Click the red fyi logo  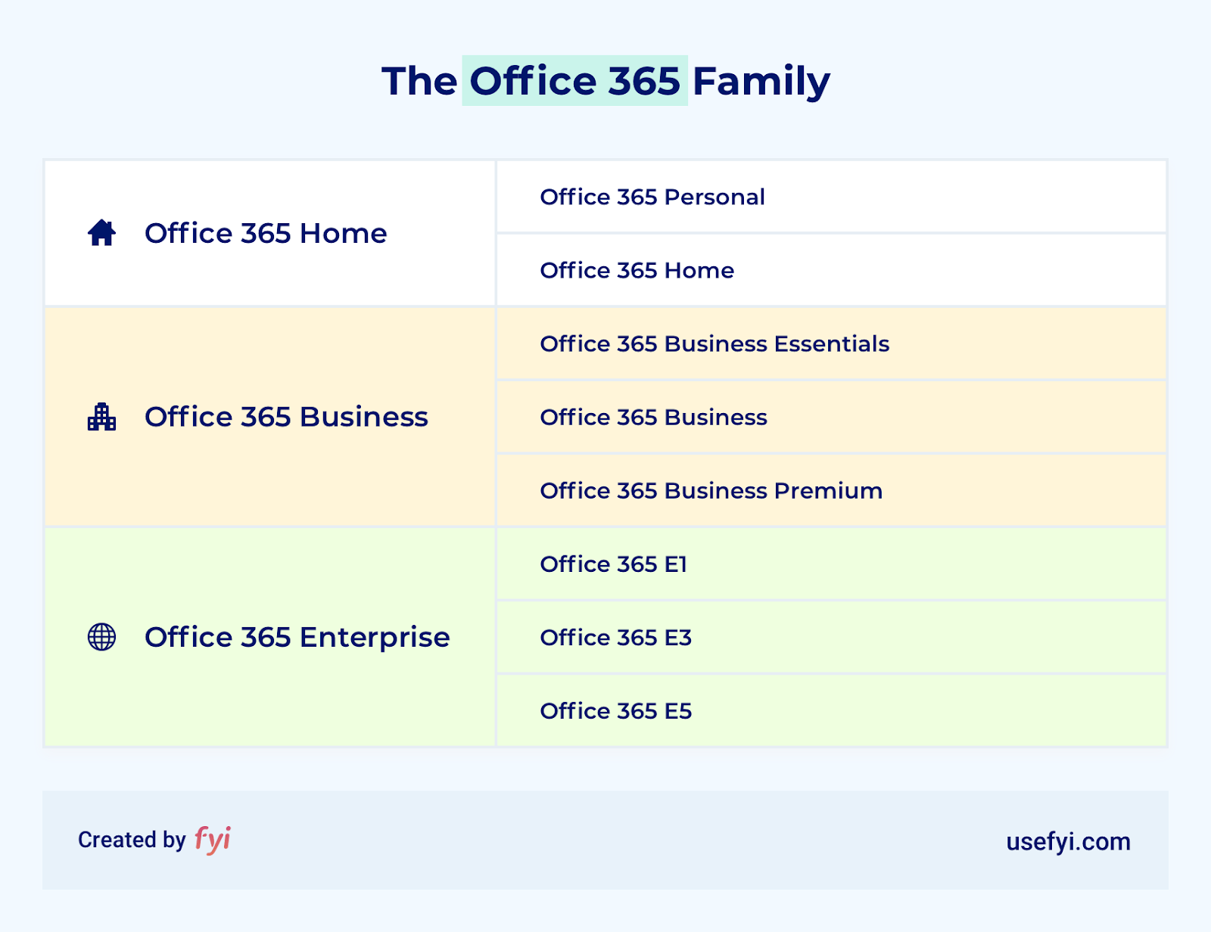click(212, 839)
